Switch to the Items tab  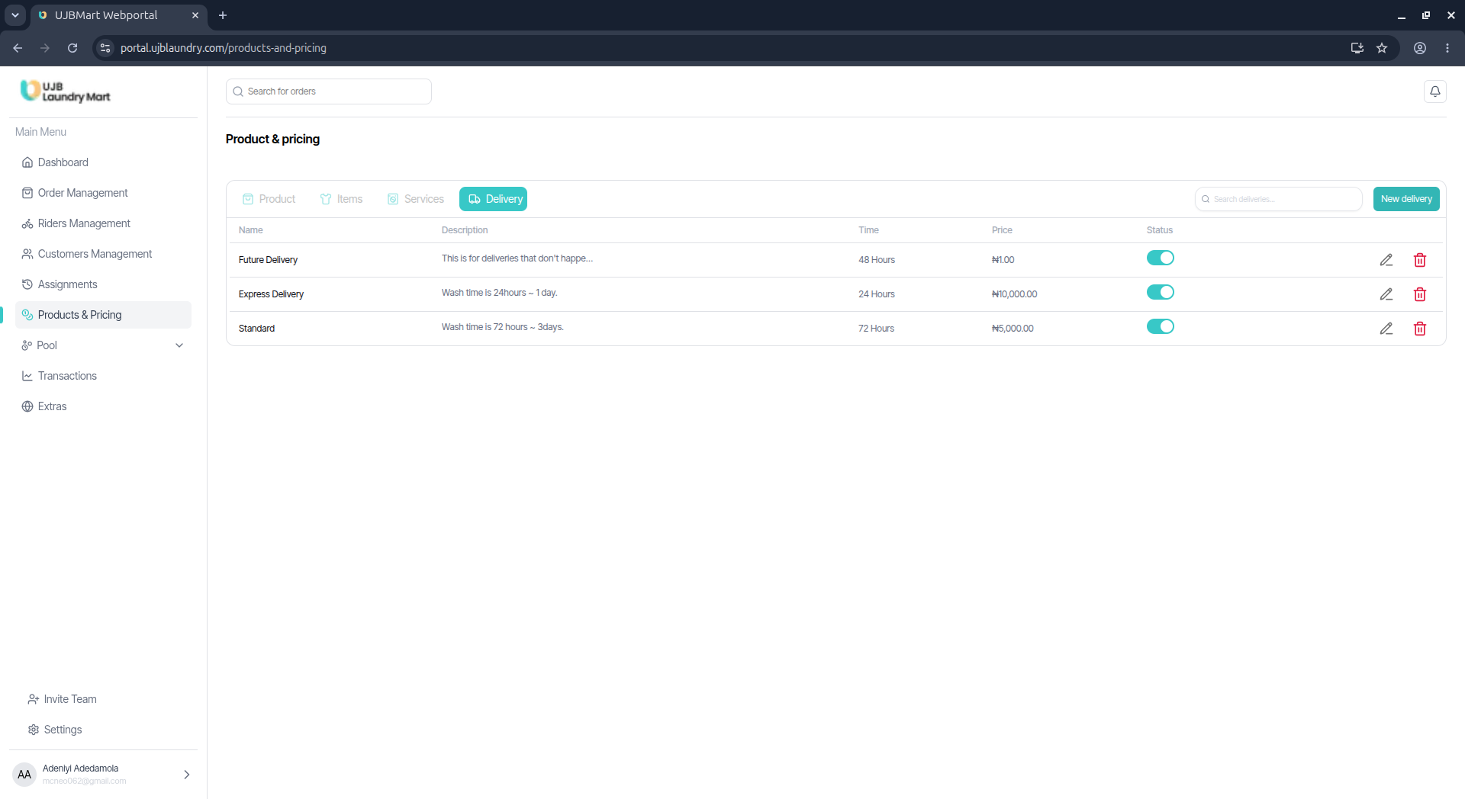pos(341,199)
